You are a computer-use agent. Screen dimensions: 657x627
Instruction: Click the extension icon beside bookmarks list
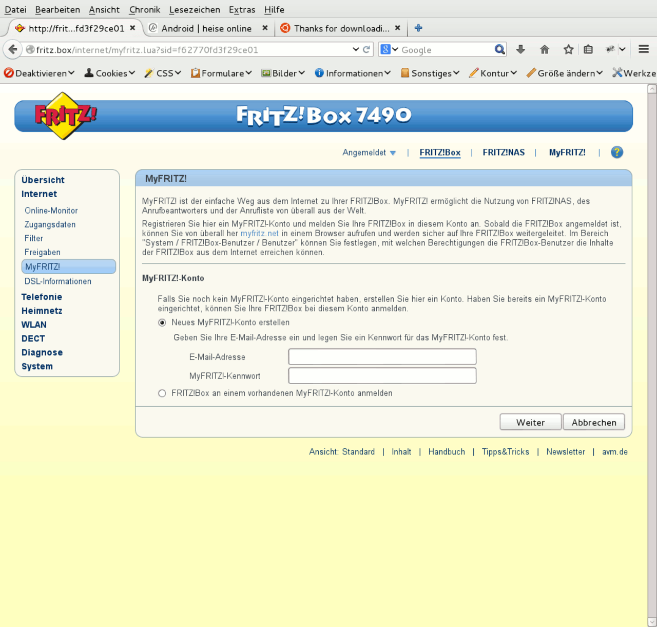(610, 49)
